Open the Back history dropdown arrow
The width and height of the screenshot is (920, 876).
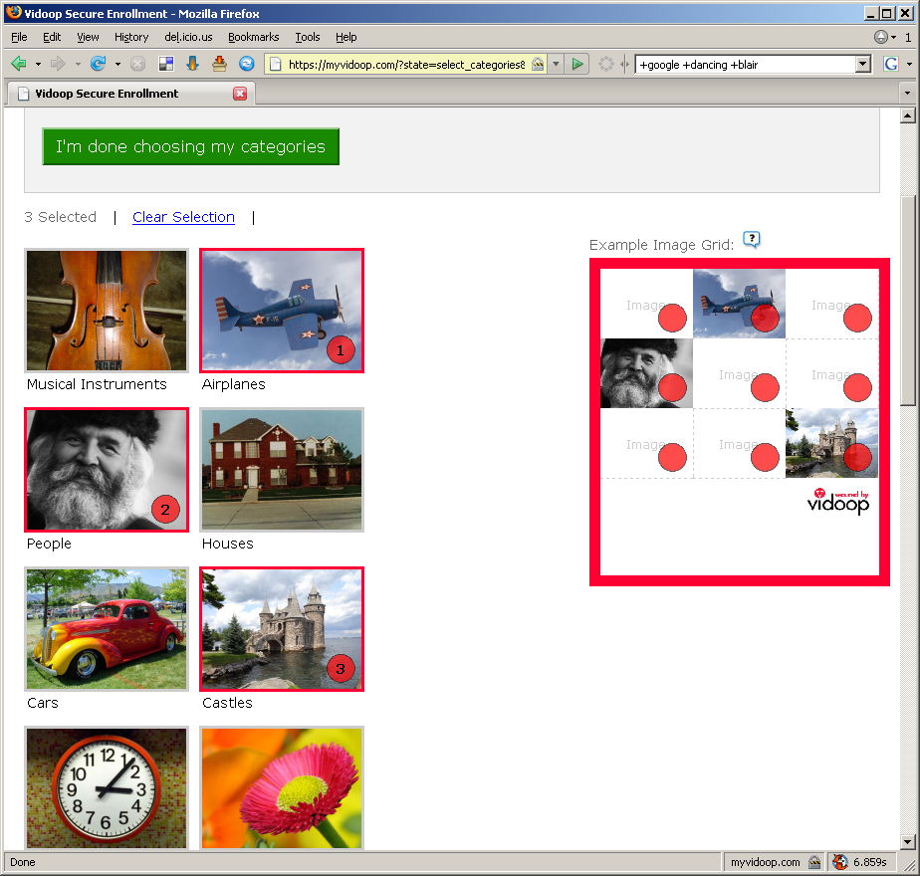pos(38,64)
